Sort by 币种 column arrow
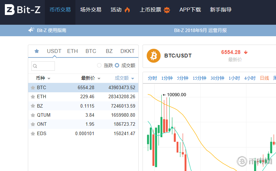This screenshot has height=171, width=276. tap(49, 78)
